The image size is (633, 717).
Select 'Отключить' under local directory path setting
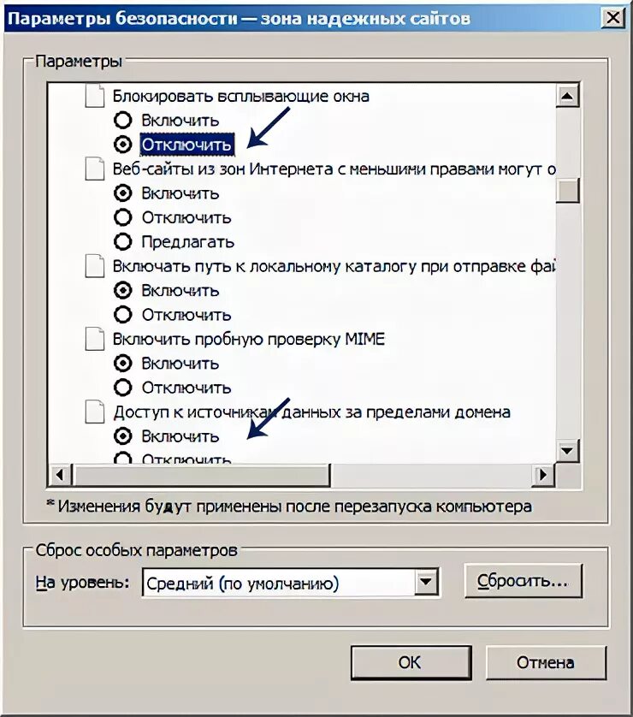(x=123, y=315)
